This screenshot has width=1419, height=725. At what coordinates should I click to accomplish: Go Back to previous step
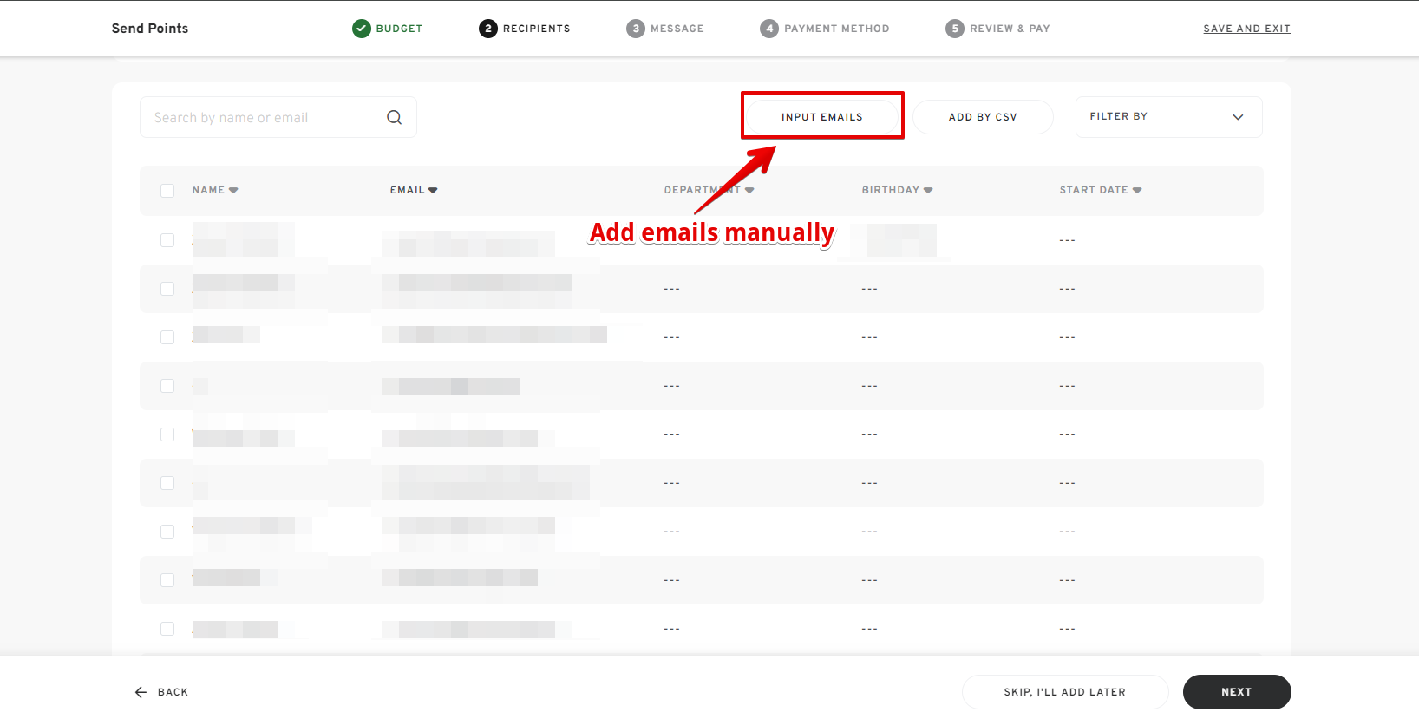161,692
